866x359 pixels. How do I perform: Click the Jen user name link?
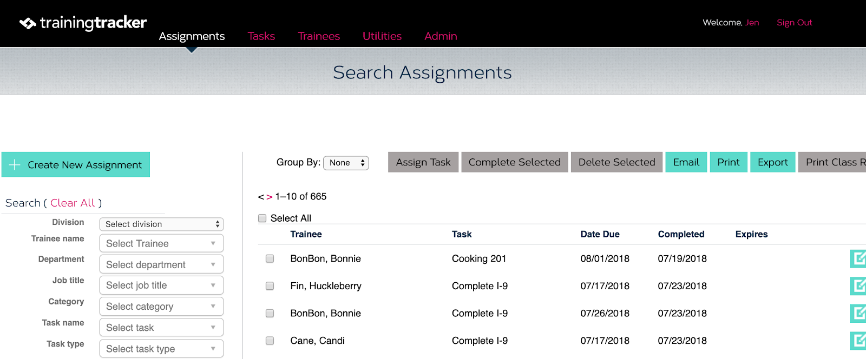click(752, 23)
